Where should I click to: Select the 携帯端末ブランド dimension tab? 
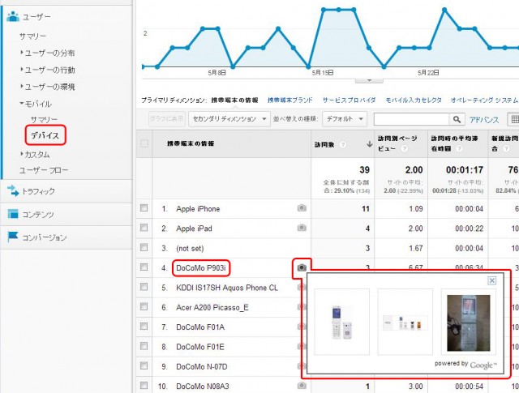tap(290, 100)
